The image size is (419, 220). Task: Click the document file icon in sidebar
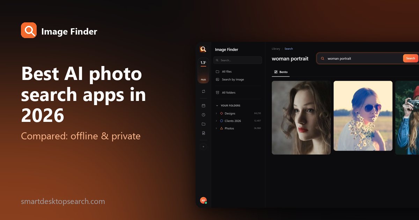(203, 133)
